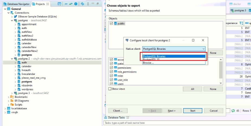The image size is (251, 126).
Task: Click Next > in the export wizard
Action: 172,111
